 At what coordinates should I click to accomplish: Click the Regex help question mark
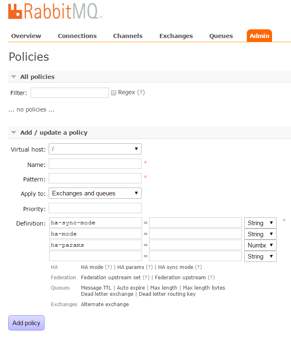point(141,93)
